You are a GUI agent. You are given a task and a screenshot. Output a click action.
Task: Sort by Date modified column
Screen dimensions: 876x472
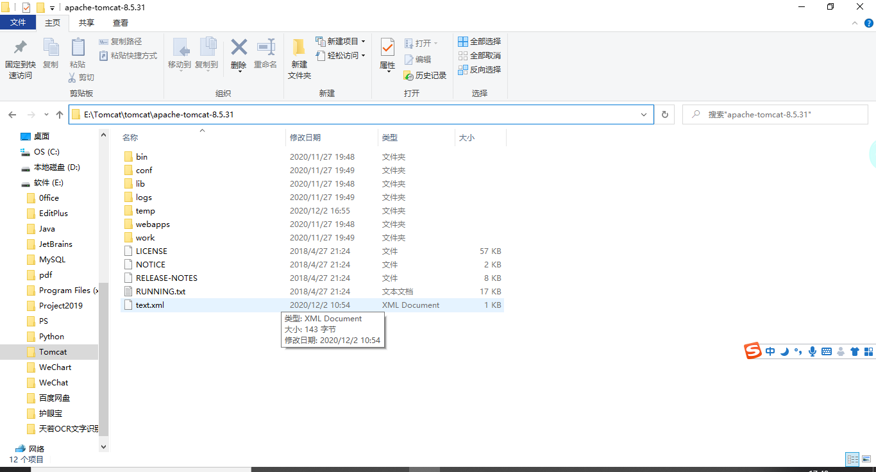pyautogui.click(x=305, y=138)
